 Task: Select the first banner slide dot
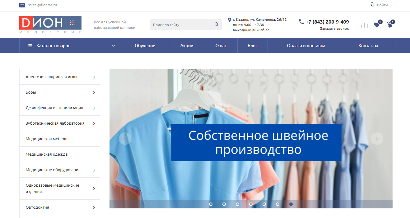[x=211, y=204]
